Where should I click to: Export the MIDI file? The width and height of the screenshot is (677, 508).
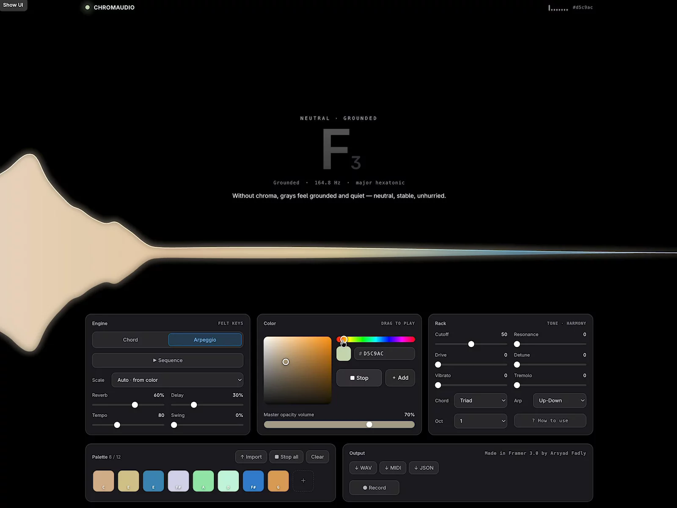click(x=393, y=468)
